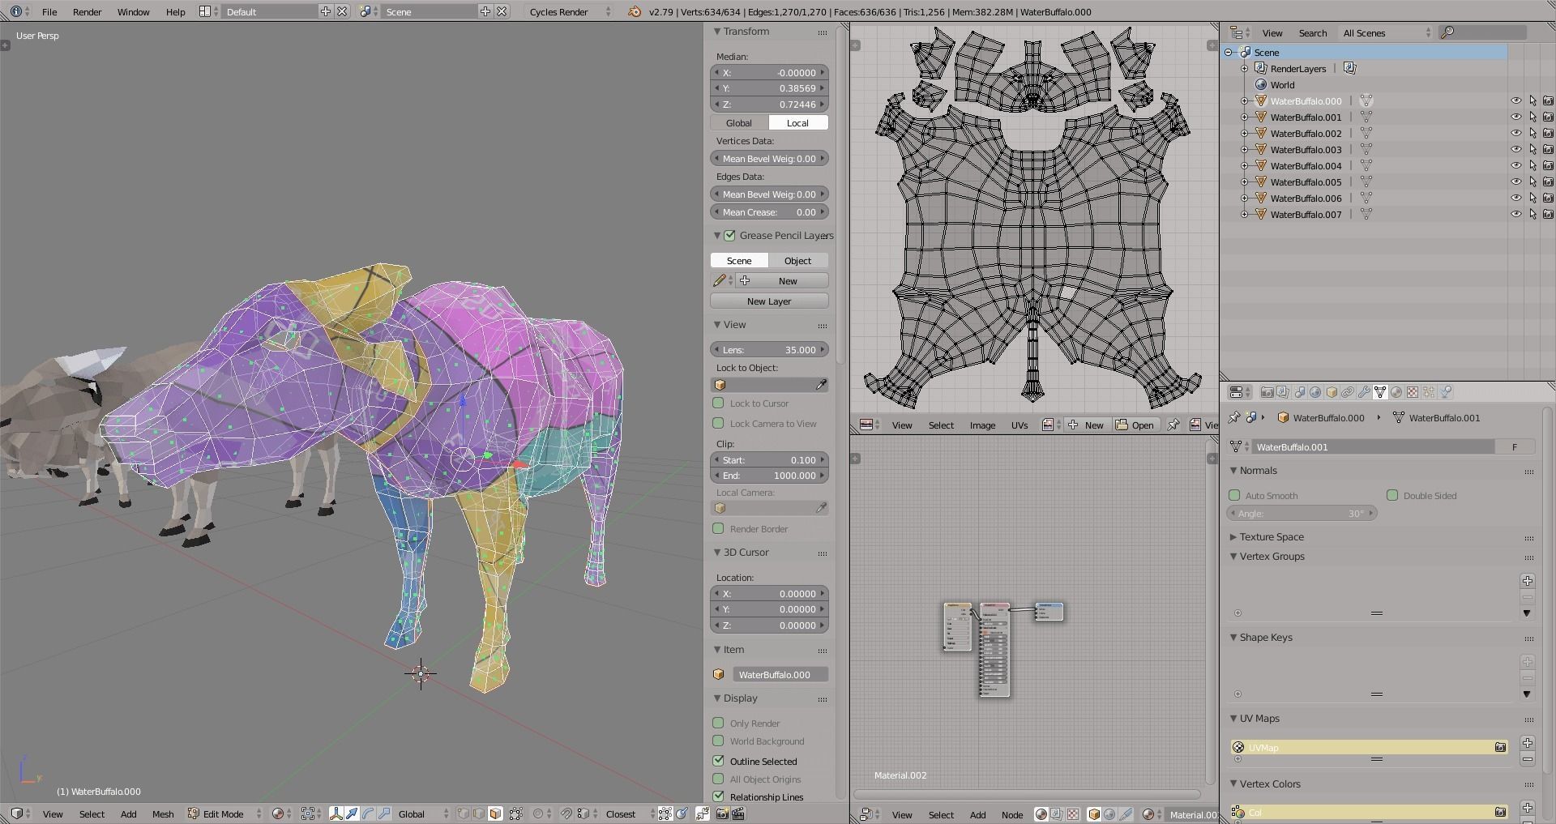
Task: Open the Texture properties tab (checker icon)
Action: [x=1413, y=392]
